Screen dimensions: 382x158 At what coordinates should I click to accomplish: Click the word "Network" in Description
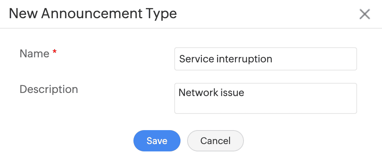(197, 93)
